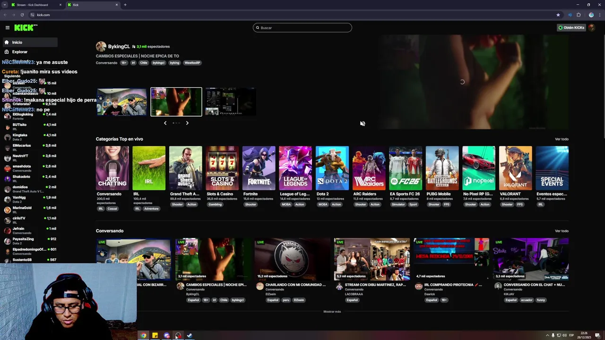Open the large featured video player
The height and width of the screenshot is (340, 605).
click(x=473, y=82)
